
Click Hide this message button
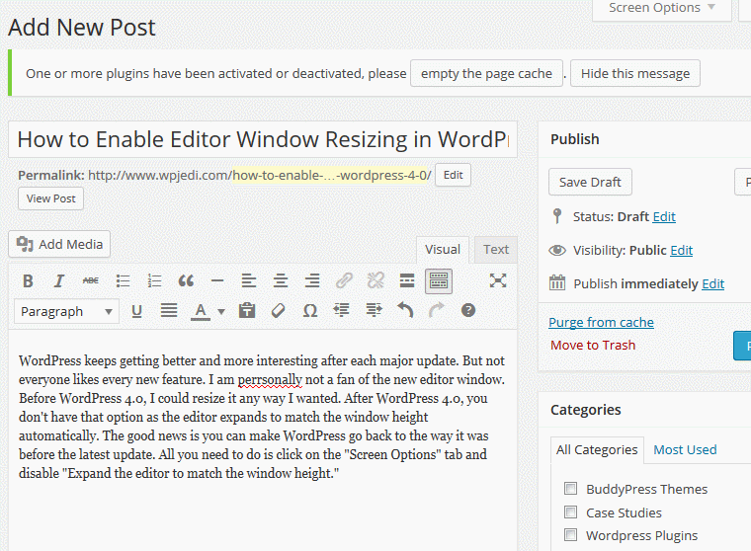point(635,73)
